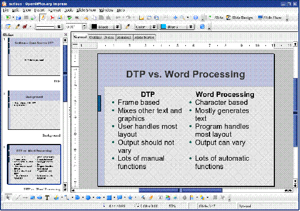Open the Black line color dropdown
Screen dimensions: 300x211
point(118,27)
